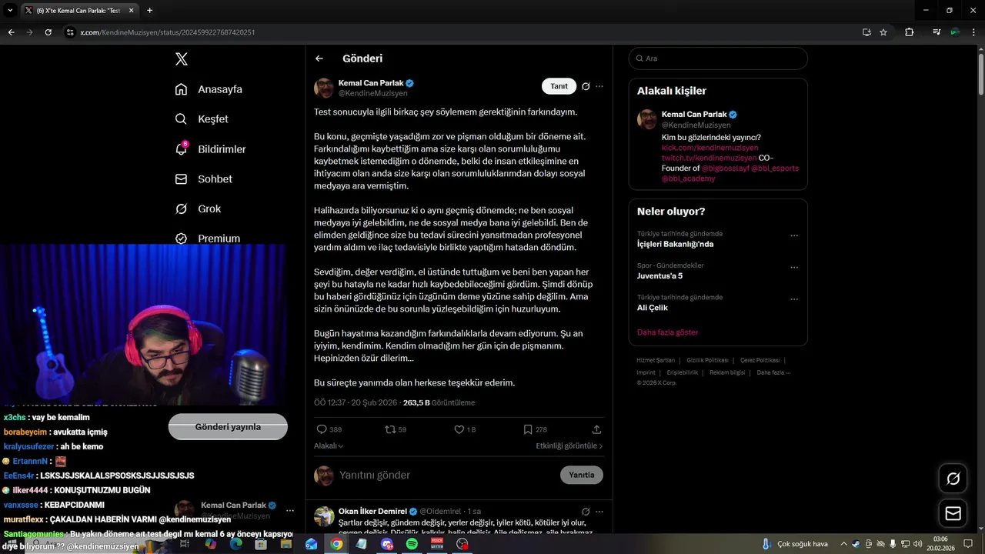The image size is (985, 554).
Task: Open Gizlilik Politikası footer link
Action: point(707,360)
